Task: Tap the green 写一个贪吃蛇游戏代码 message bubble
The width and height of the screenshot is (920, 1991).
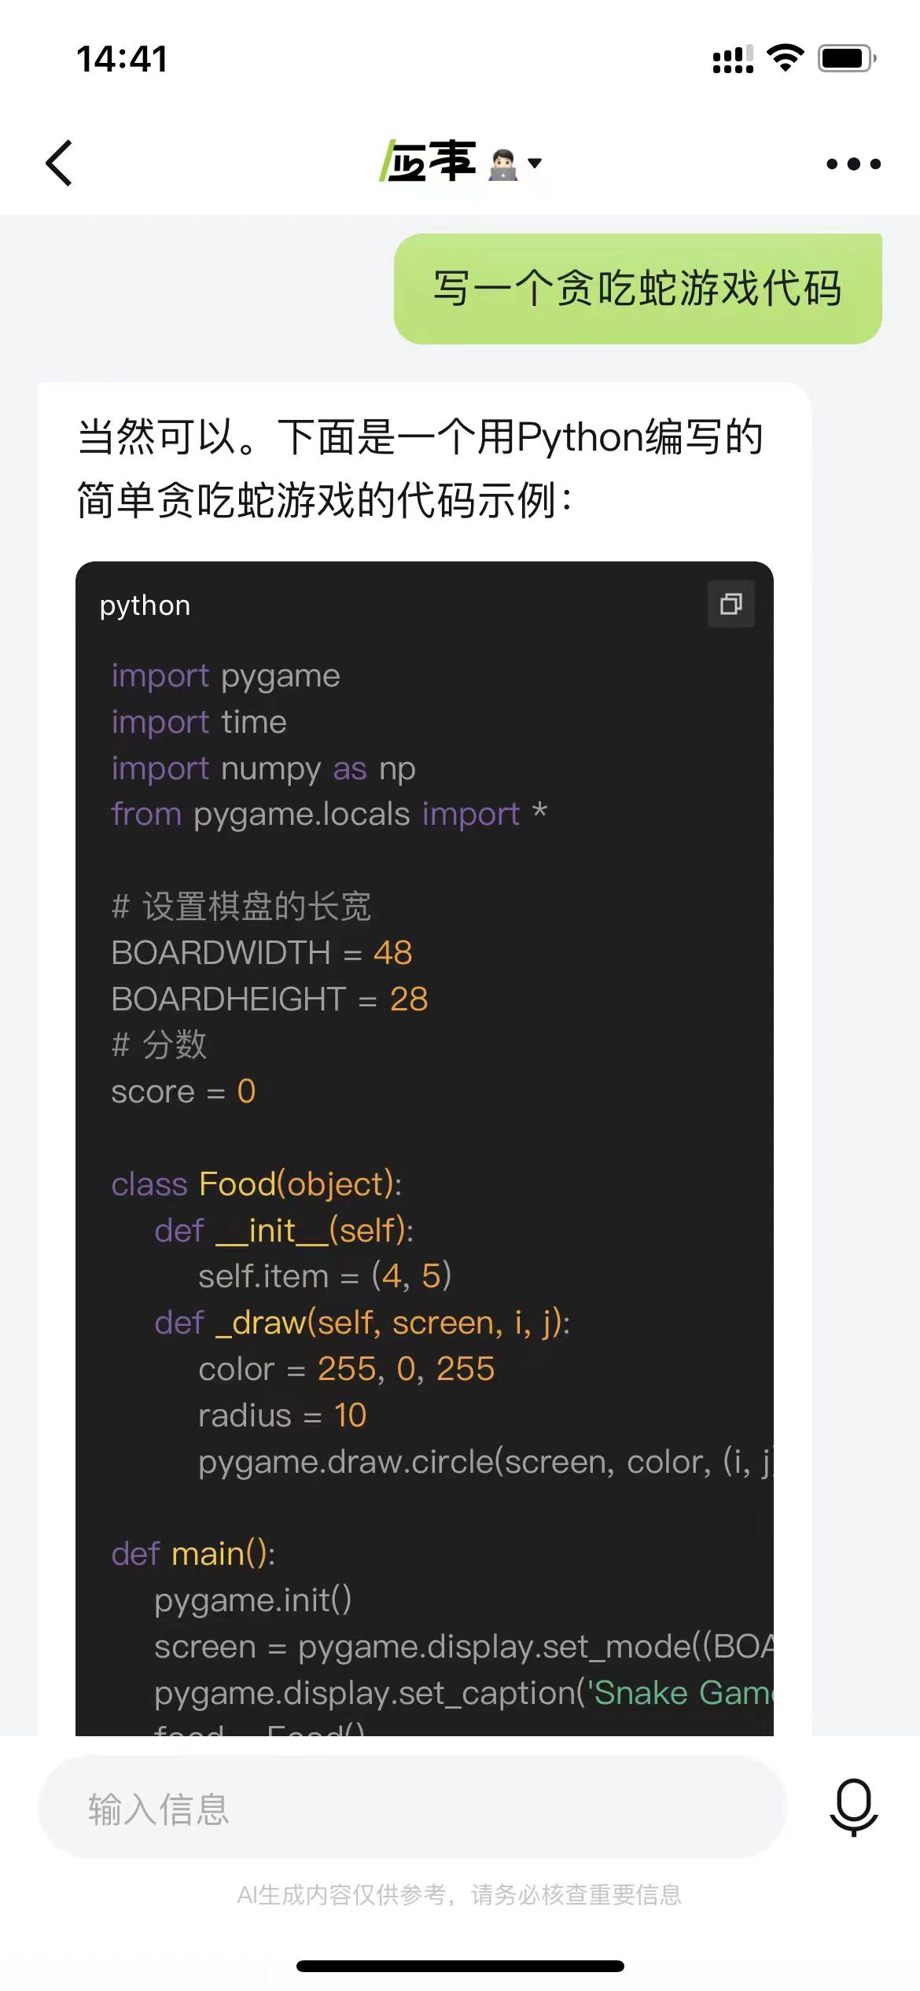Action: coord(637,289)
